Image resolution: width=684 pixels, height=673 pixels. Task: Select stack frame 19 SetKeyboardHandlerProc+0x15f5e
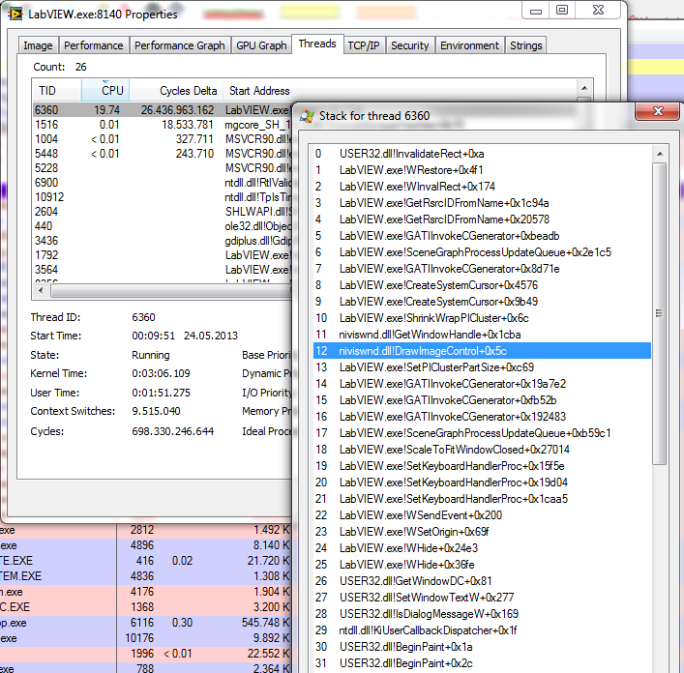(x=482, y=466)
